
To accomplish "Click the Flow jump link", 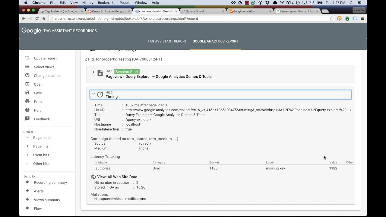I will 38,208.
